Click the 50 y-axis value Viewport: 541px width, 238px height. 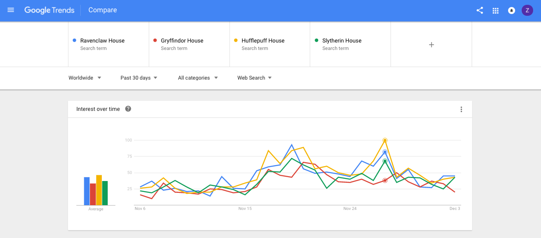(129, 173)
